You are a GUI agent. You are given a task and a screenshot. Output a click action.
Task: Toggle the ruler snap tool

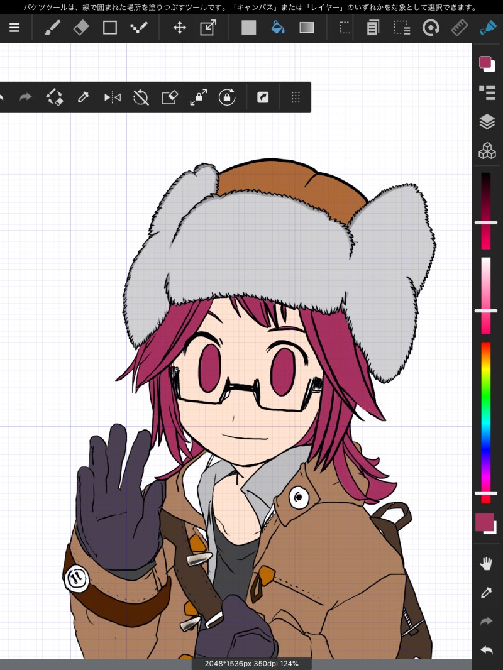[460, 28]
